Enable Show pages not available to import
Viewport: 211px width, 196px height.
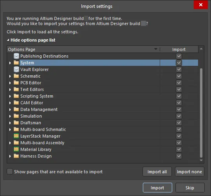tap(10, 172)
